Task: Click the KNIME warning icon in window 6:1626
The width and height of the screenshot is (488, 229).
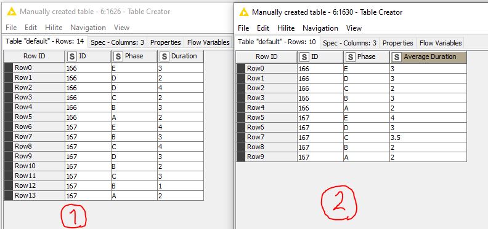Action: (12, 12)
